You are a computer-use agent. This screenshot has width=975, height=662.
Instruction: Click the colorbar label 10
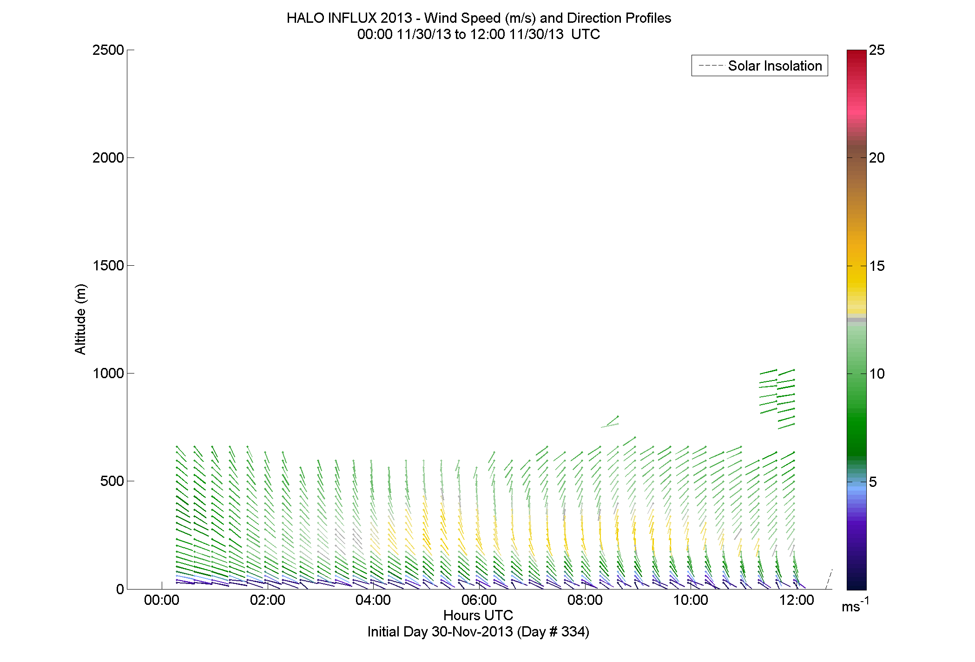pyautogui.click(x=877, y=374)
